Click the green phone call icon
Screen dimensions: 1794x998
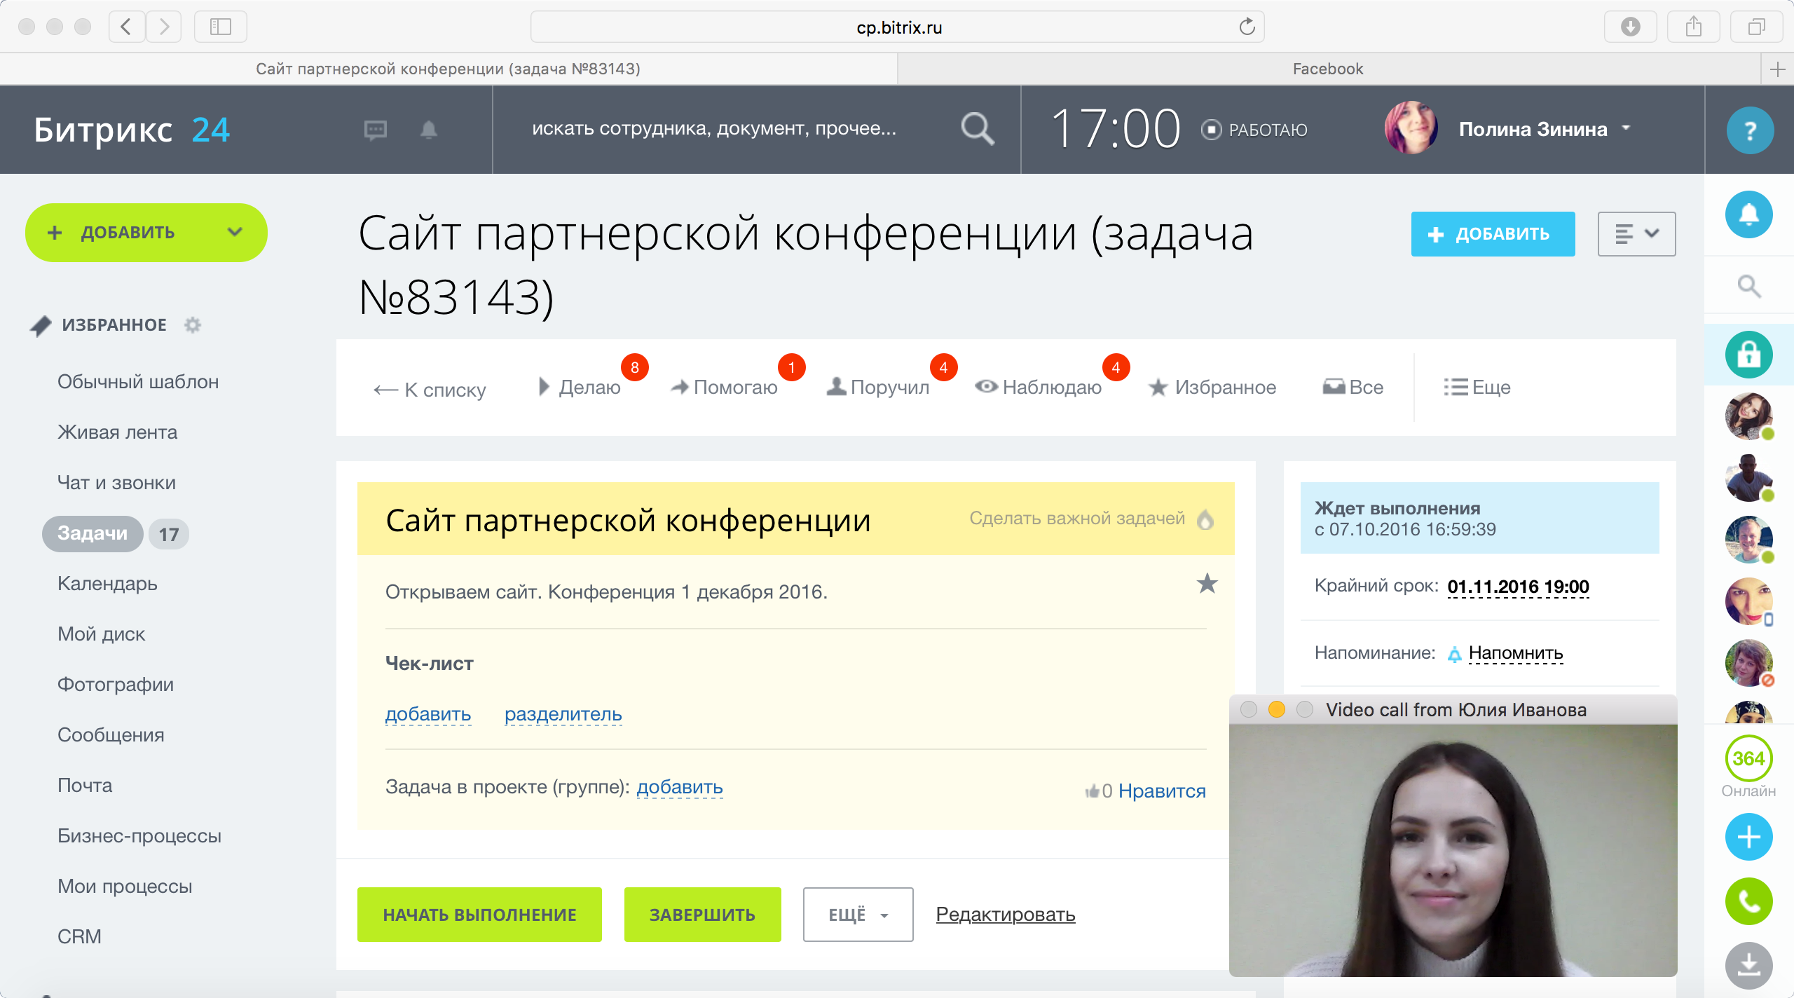(1748, 901)
